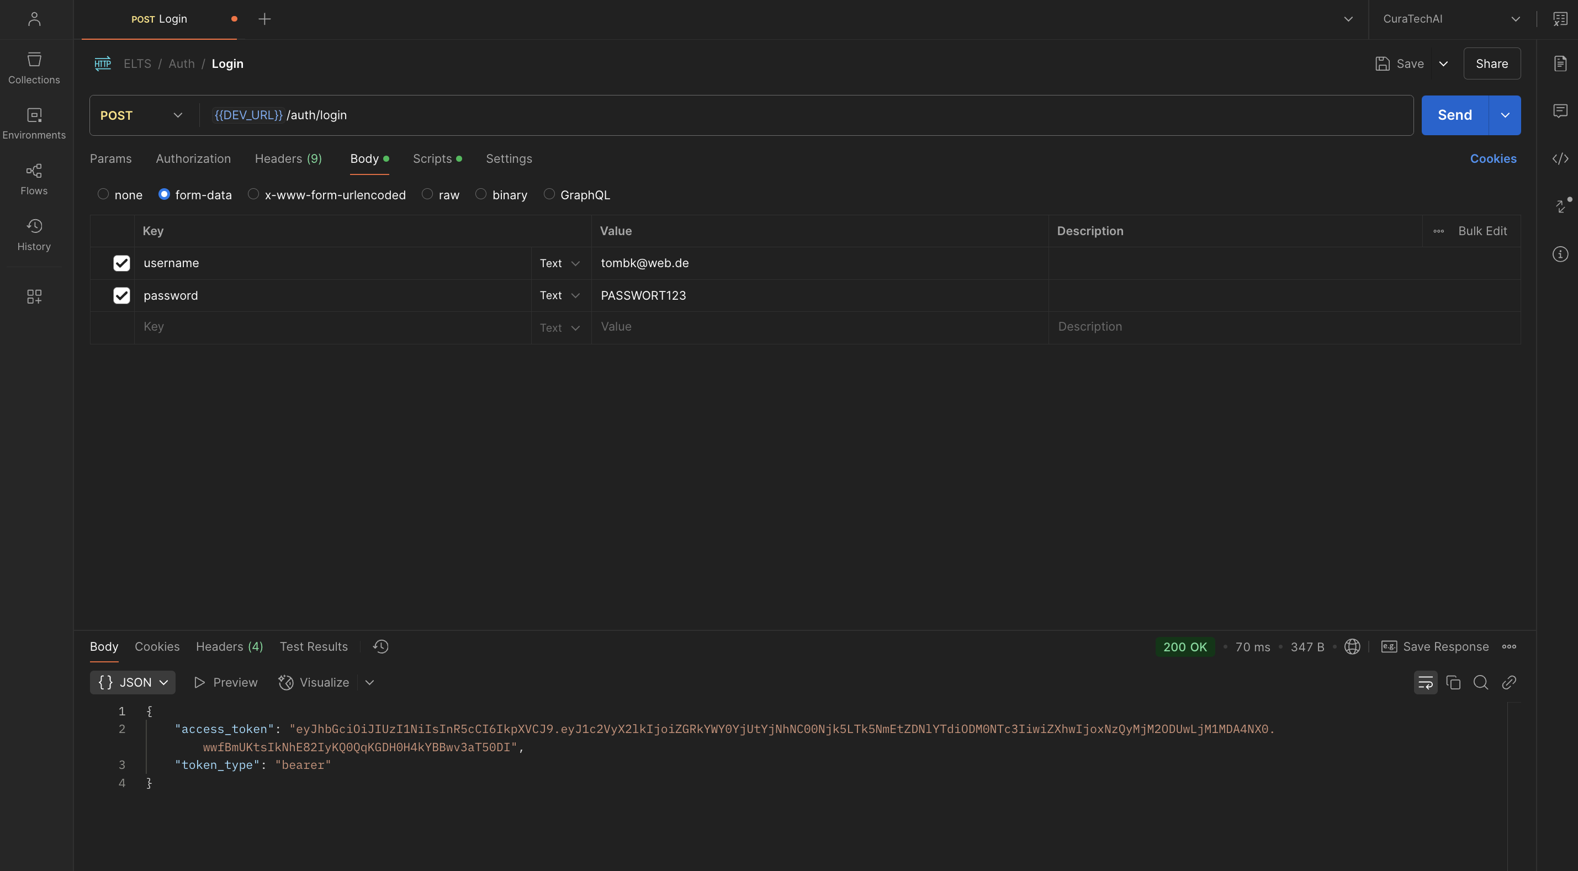The image size is (1578, 871).
Task: Open the response Headers (4) tab
Action: point(230,647)
